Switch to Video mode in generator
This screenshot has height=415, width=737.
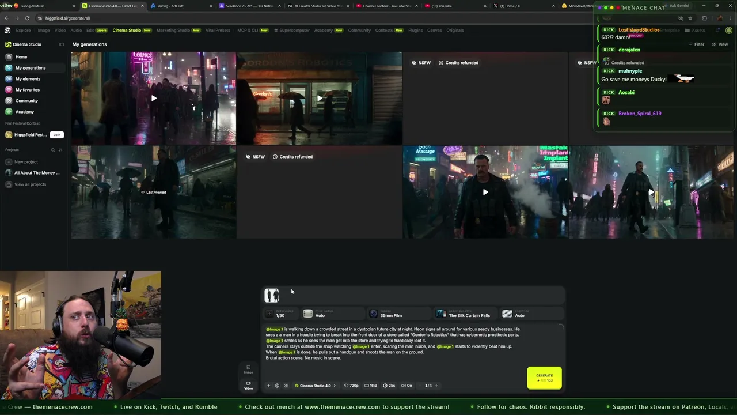pos(249,386)
